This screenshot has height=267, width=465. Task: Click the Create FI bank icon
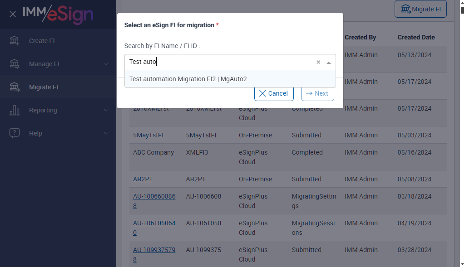click(15, 41)
